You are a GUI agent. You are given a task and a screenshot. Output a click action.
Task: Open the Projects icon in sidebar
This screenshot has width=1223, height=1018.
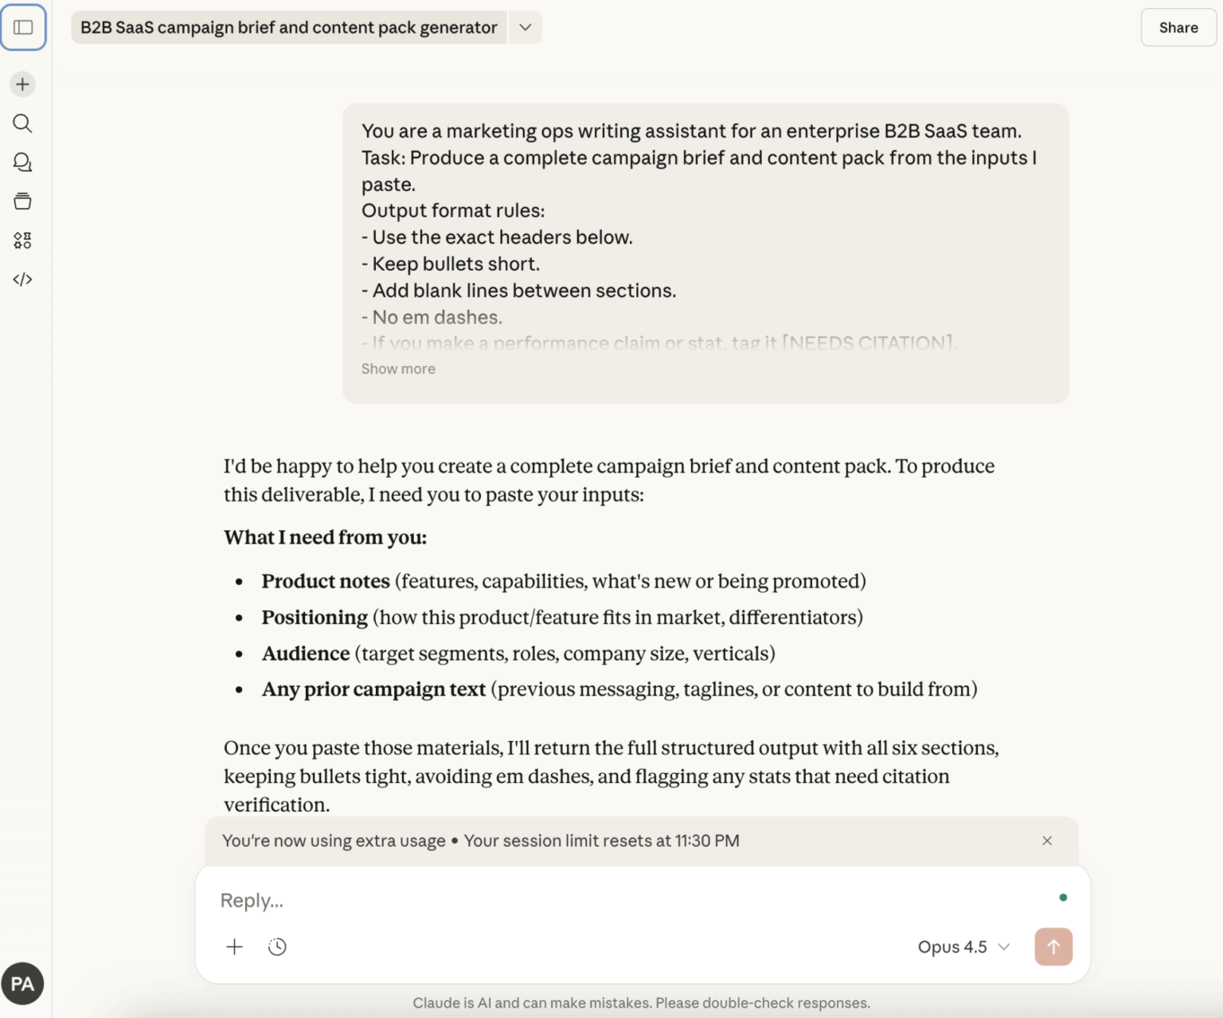tap(23, 201)
